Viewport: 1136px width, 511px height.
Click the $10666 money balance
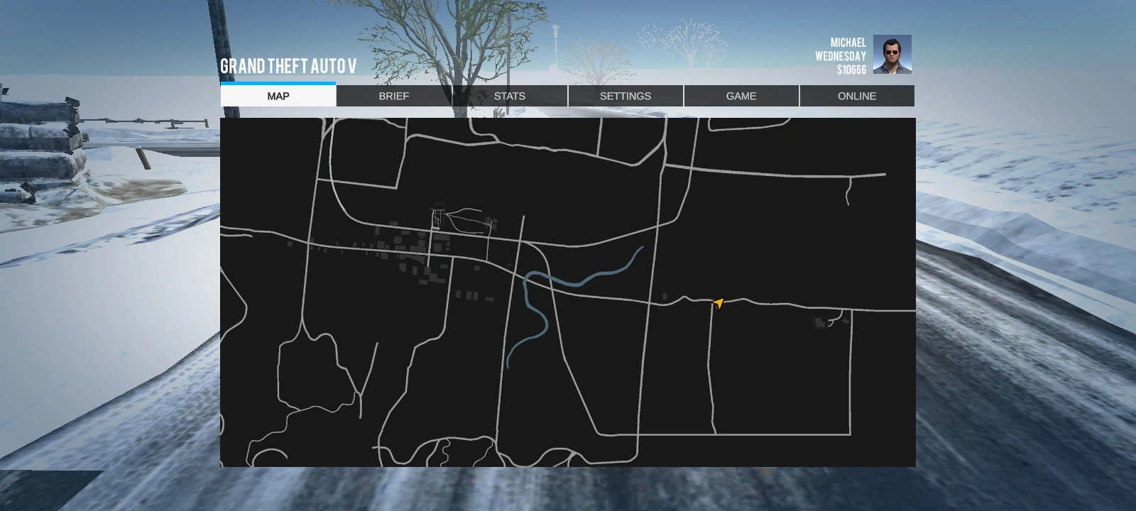[851, 70]
